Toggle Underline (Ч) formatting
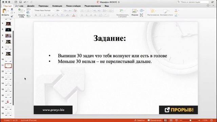The width and height of the screenshot is (217, 122). pos(44,15)
